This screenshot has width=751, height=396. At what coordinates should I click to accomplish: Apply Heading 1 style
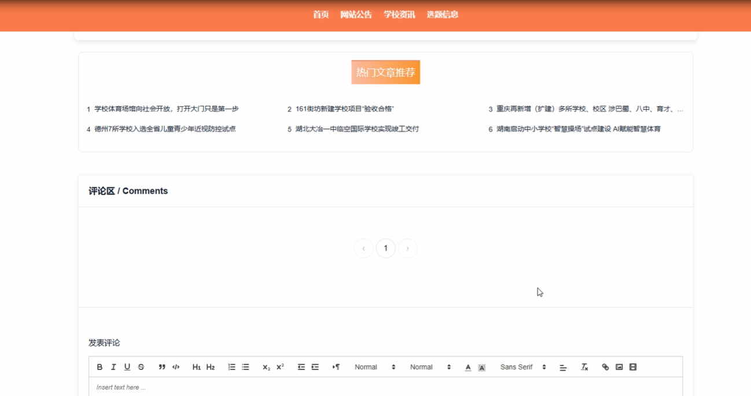[197, 367]
